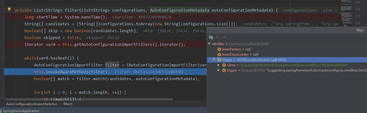Image resolution: width=367 pixels, height=113 pixels.
Task: Click the field icon next to name
Action: [x=224, y=65]
